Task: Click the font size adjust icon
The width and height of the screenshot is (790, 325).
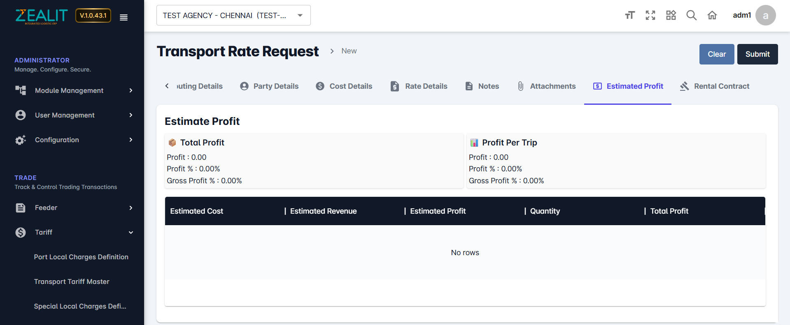Action: [629, 16]
